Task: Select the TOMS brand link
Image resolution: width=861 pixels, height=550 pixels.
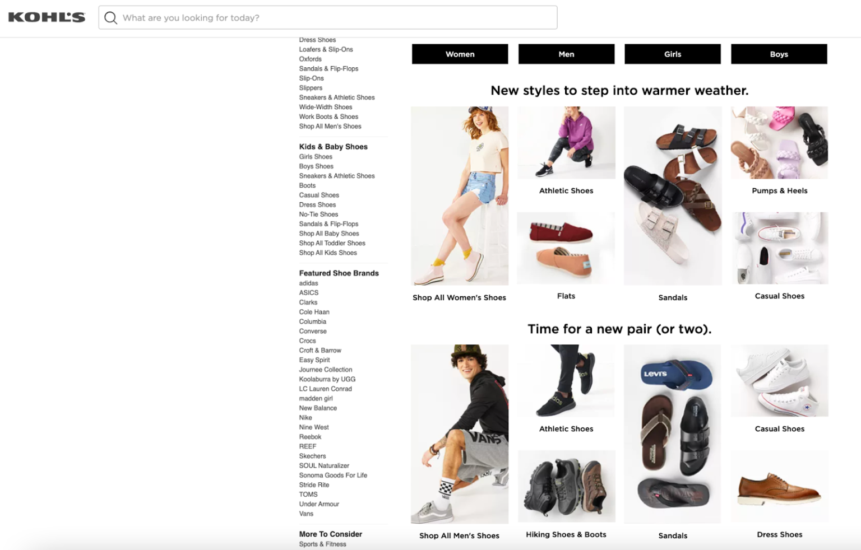Action: 308,495
